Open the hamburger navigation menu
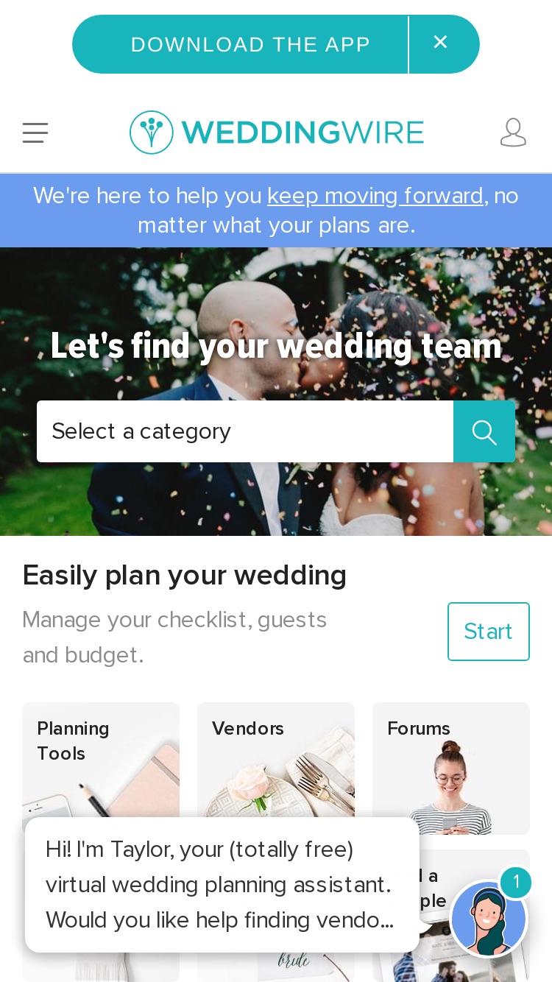This screenshot has height=982, width=552. coord(35,133)
